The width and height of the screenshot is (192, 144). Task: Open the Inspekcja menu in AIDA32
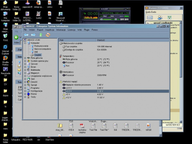coord(50,30)
